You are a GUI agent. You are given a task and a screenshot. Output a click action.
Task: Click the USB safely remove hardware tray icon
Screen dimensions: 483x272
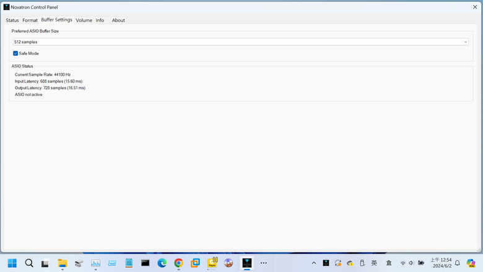(362, 263)
